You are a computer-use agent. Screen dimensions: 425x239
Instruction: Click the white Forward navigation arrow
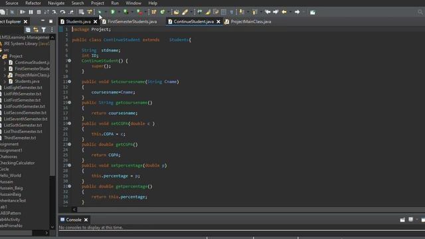[x=297, y=12]
